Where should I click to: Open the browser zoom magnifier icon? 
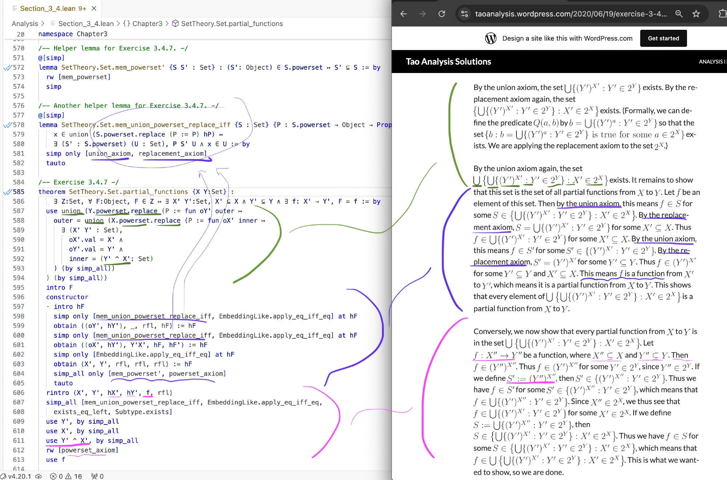[679, 14]
